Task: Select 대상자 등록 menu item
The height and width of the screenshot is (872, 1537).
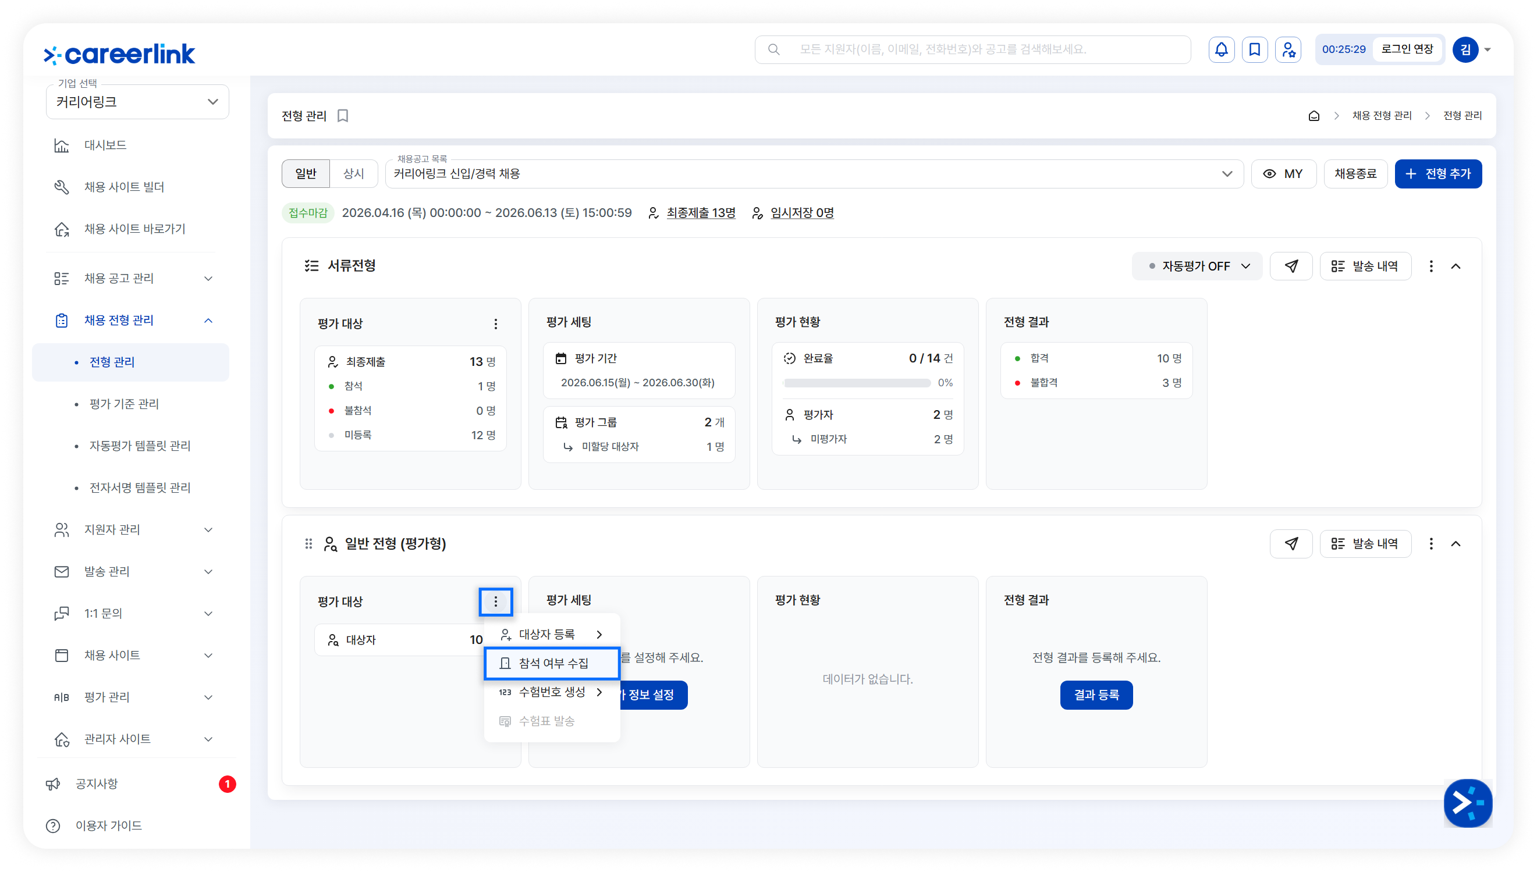Action: tap(552, 634)
